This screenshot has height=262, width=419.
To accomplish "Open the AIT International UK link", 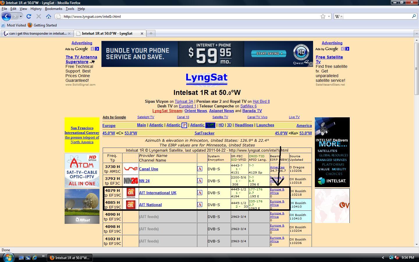I will coord(158,193).
